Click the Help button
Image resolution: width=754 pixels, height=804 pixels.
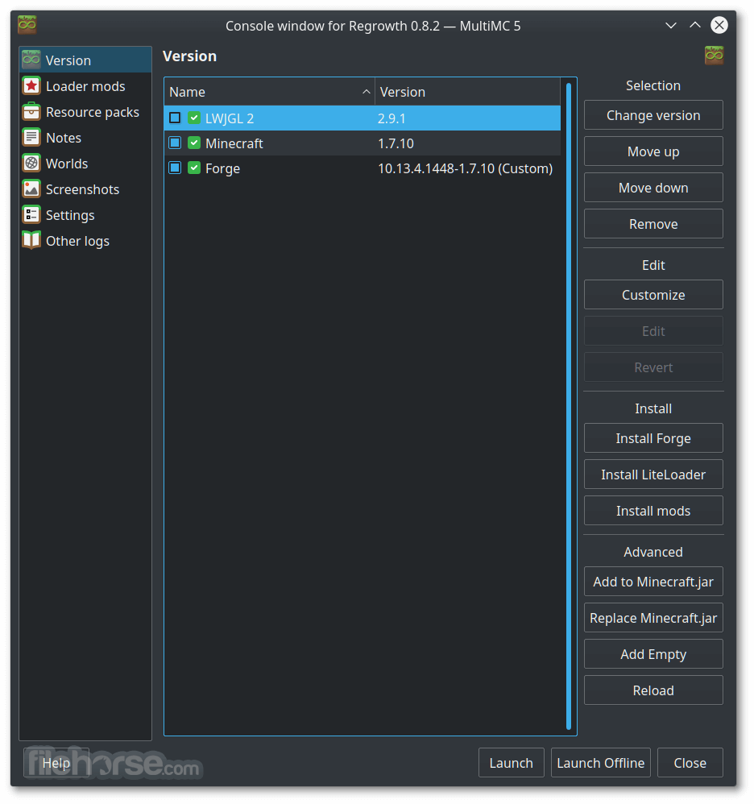click(56, 762)
